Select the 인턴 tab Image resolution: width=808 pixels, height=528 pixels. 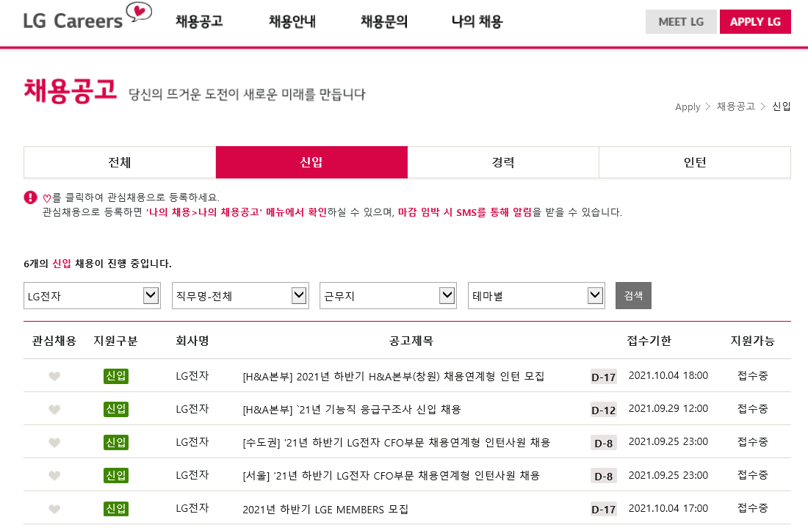coord(694,162)
